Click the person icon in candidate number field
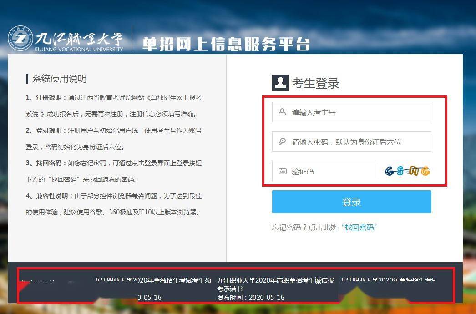This screenshot has height=314, width=476. point(282,112)
